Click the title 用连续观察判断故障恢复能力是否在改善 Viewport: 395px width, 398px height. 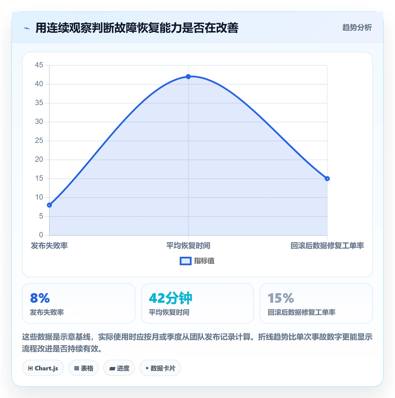coord(137,28)
